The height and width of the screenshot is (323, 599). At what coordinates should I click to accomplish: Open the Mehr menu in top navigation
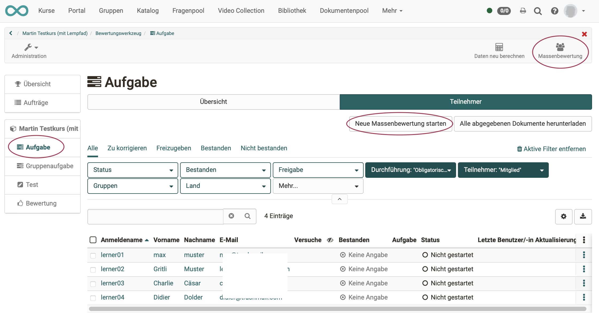[392, 11]
